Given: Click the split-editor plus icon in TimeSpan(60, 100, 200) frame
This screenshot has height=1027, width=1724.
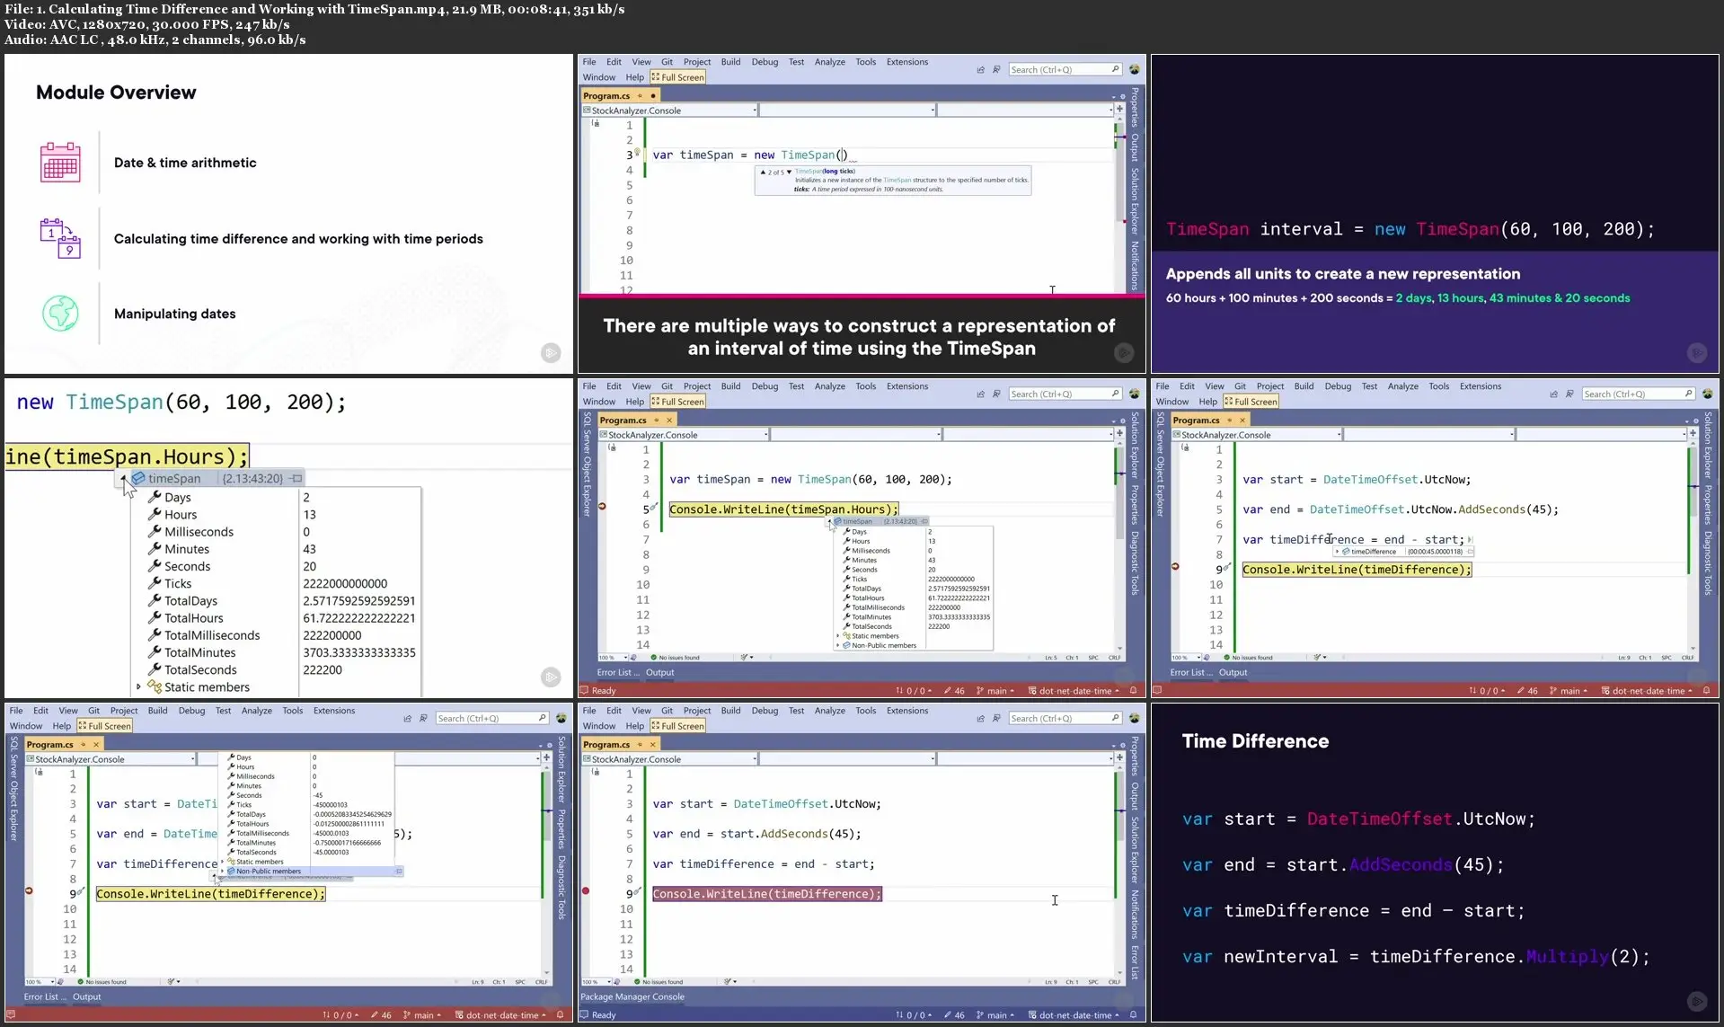Looking at the screenshot, I should point(1119,434).
